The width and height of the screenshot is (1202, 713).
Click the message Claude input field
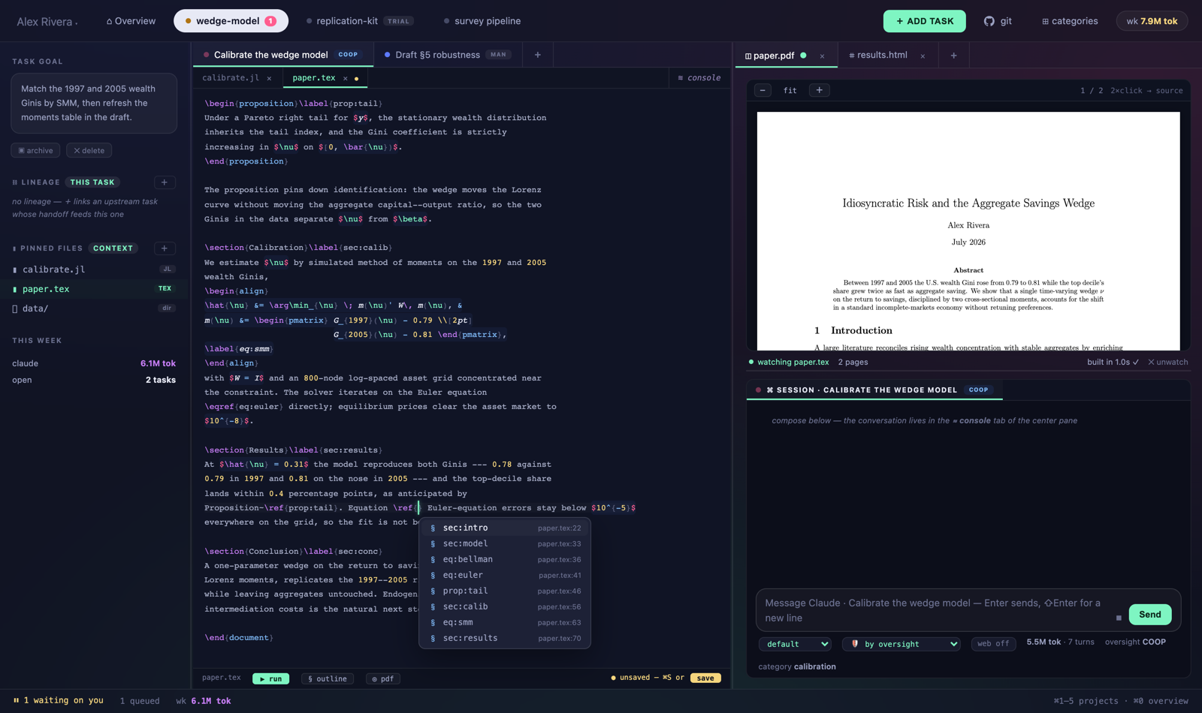tap(935, 610)
